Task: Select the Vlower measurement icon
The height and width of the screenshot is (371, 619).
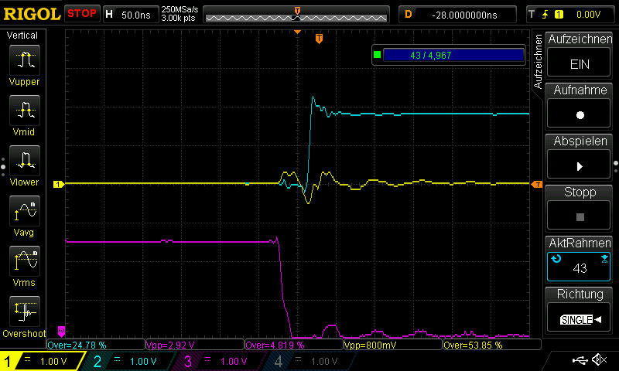Action: pyautogui.click(x=24, y=160)
